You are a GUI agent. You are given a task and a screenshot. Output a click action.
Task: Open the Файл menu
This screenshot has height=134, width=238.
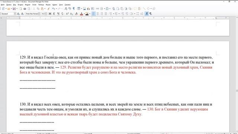pos(3,5)
